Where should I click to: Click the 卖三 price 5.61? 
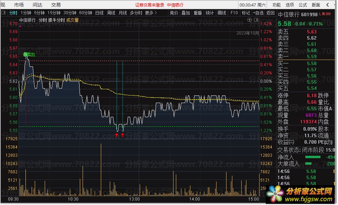312,44
